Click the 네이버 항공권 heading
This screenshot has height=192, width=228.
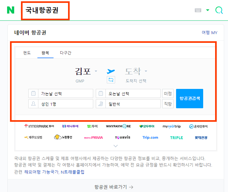(30, 33)
